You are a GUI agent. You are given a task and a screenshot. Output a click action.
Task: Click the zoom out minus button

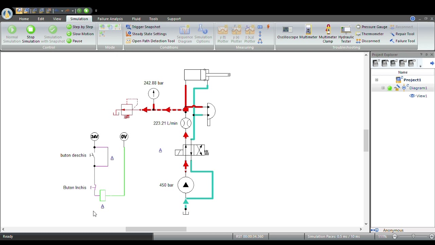pyautogui.click(x=395, y=236)
